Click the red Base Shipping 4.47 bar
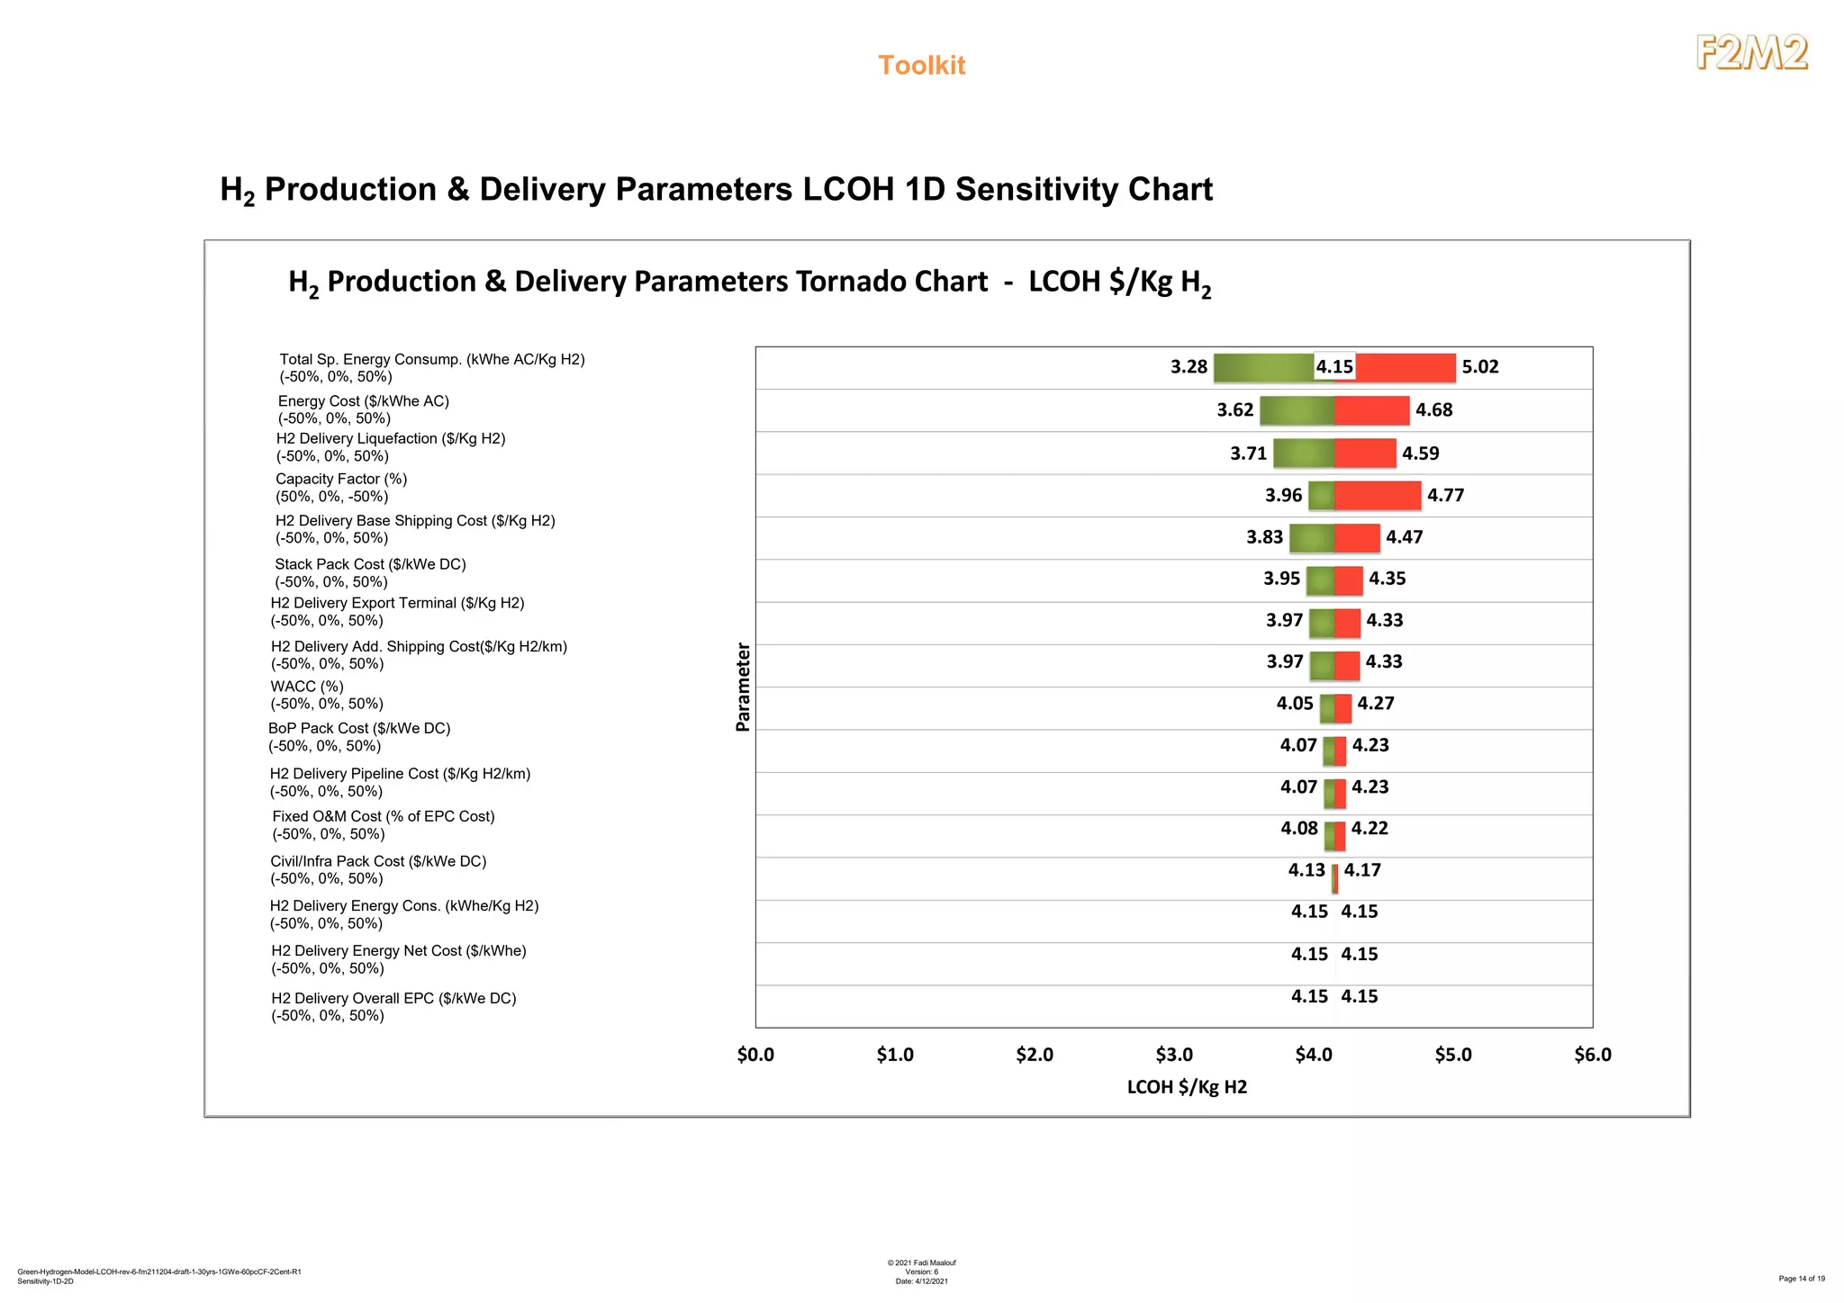The height and width of the screenshot is (1303, 1844). click(1357, 538)
